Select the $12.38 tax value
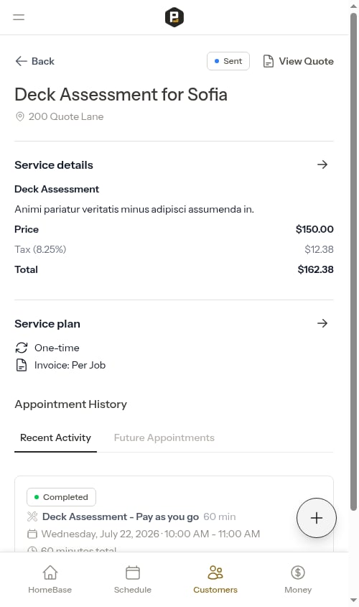This screenshot has width=359, height=607. click(319, 249)
